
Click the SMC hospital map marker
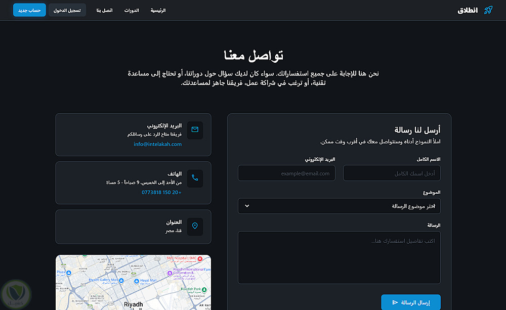(x=200, y=259)
